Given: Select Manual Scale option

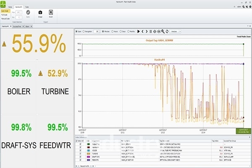Looking at the screenshot, I should click(5, 18).
